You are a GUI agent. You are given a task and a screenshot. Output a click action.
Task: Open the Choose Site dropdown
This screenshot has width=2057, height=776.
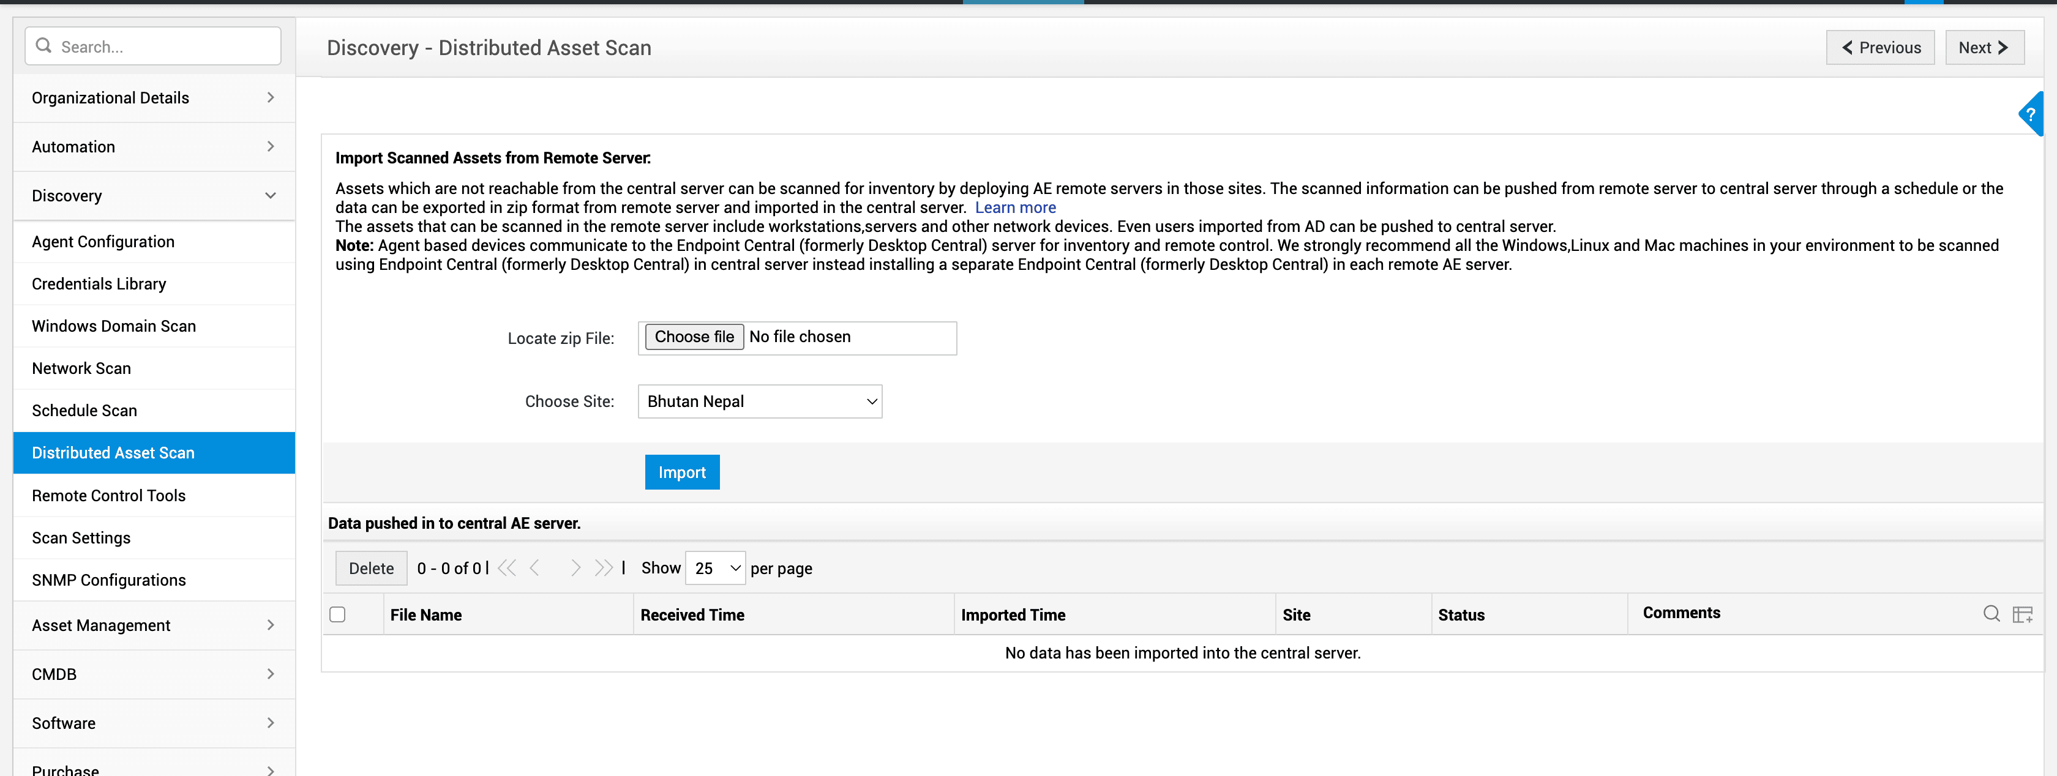tap(759, 401)
